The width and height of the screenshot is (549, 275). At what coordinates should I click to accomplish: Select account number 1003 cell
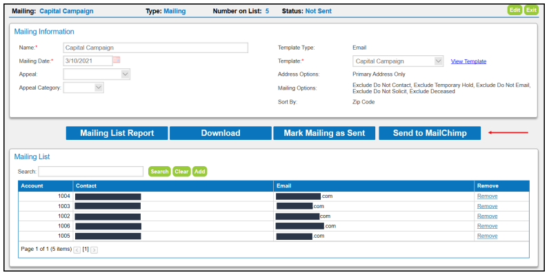tap(46, 206)
